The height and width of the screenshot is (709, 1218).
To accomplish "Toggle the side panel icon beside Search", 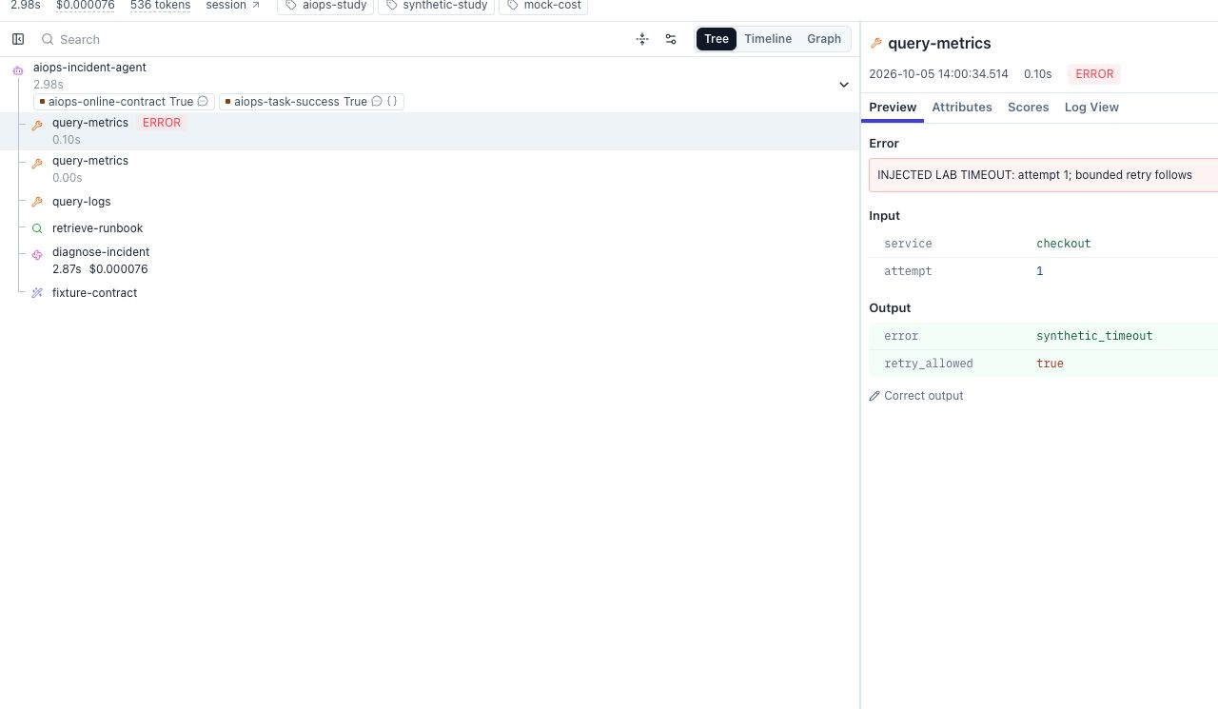I will [18, 39].
